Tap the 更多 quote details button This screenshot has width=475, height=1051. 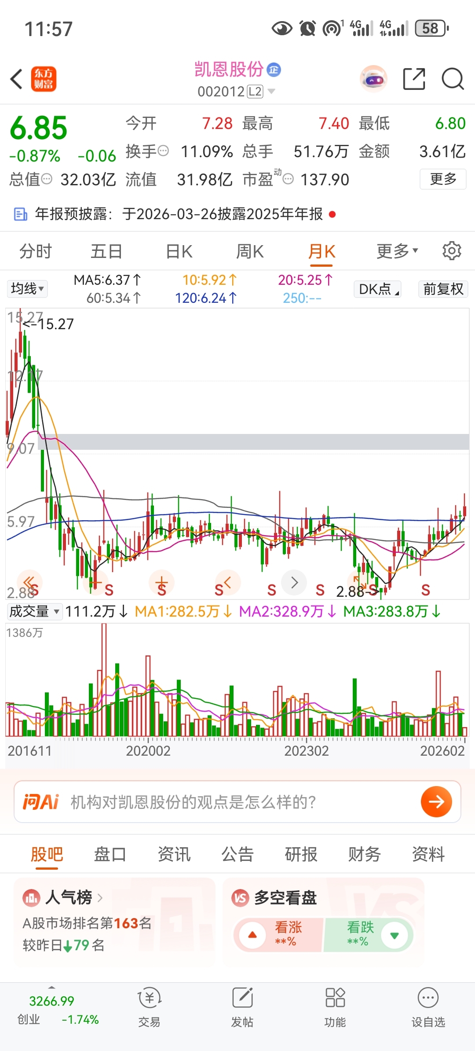[443, 179]
